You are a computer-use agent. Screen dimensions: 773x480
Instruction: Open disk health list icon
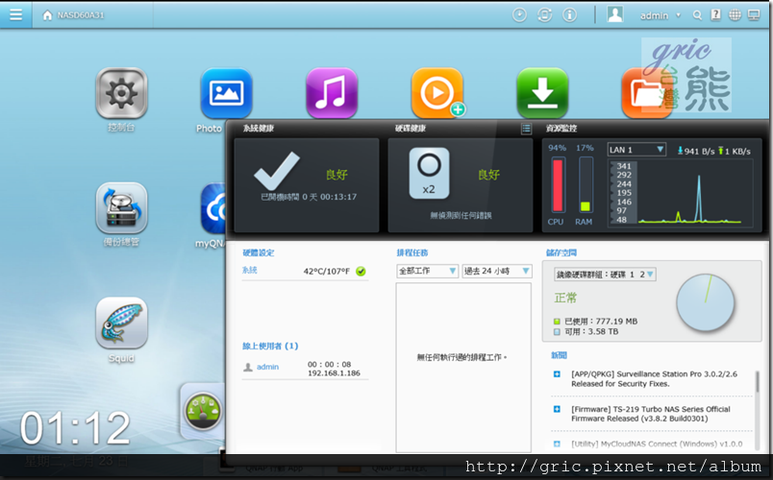pos(526,129)
